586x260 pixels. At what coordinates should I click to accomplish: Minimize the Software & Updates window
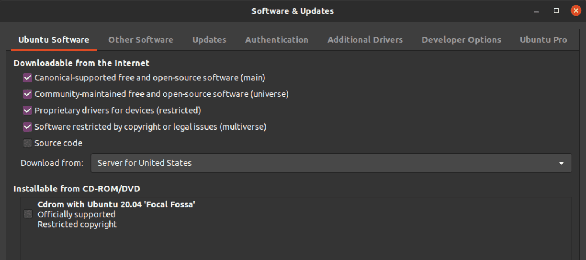(x=536, y=11)
